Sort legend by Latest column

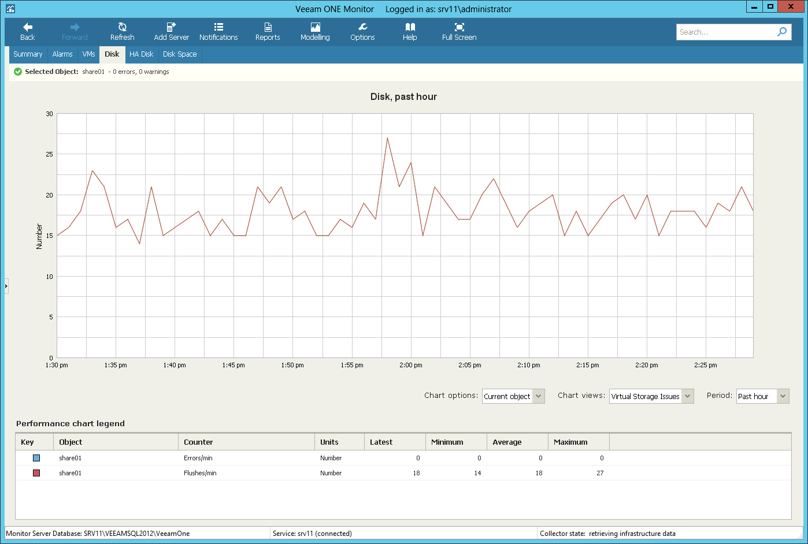(395, 442)
